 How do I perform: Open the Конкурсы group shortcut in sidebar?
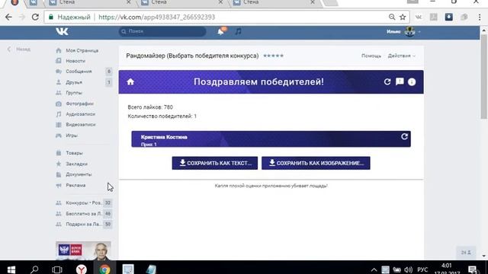pos(83,203)
